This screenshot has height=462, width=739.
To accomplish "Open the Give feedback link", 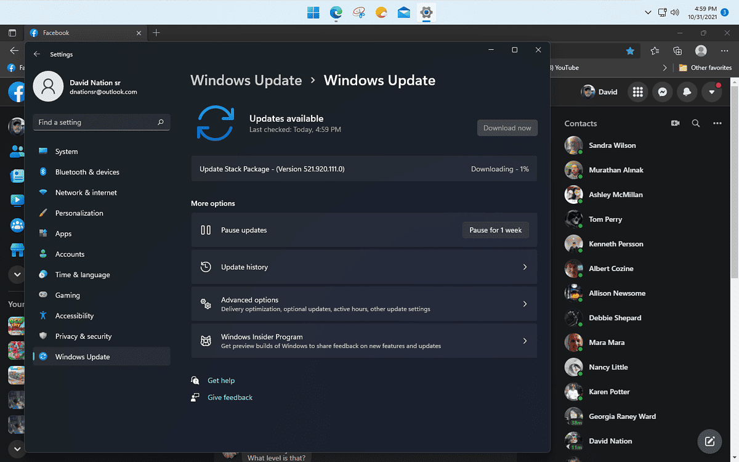I will coord(230,397).
